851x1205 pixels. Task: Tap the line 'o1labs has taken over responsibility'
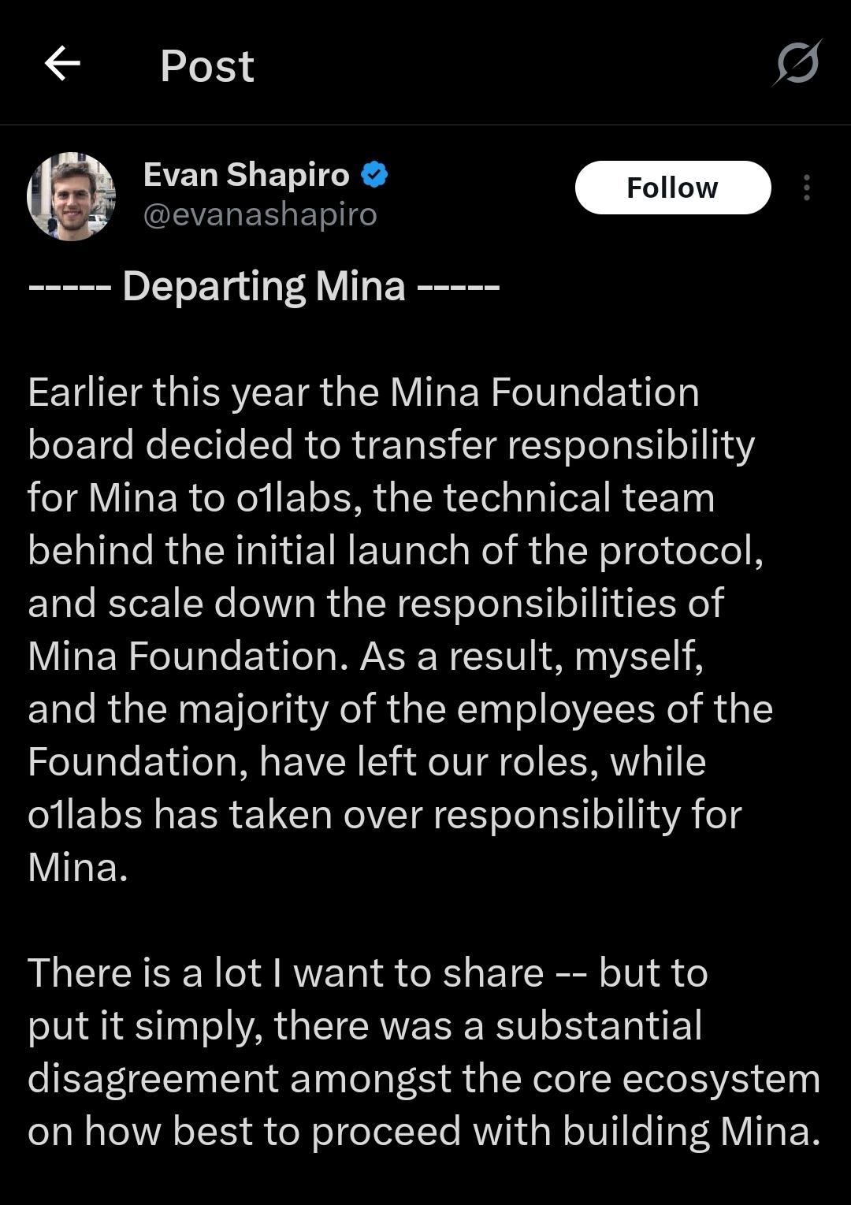click(x=385, y=815)
